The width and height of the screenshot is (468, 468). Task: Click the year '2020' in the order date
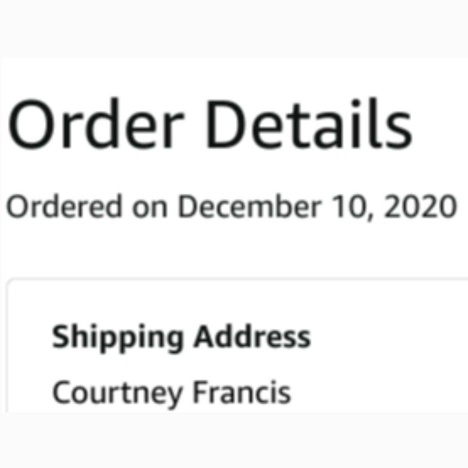coord(420,207)
